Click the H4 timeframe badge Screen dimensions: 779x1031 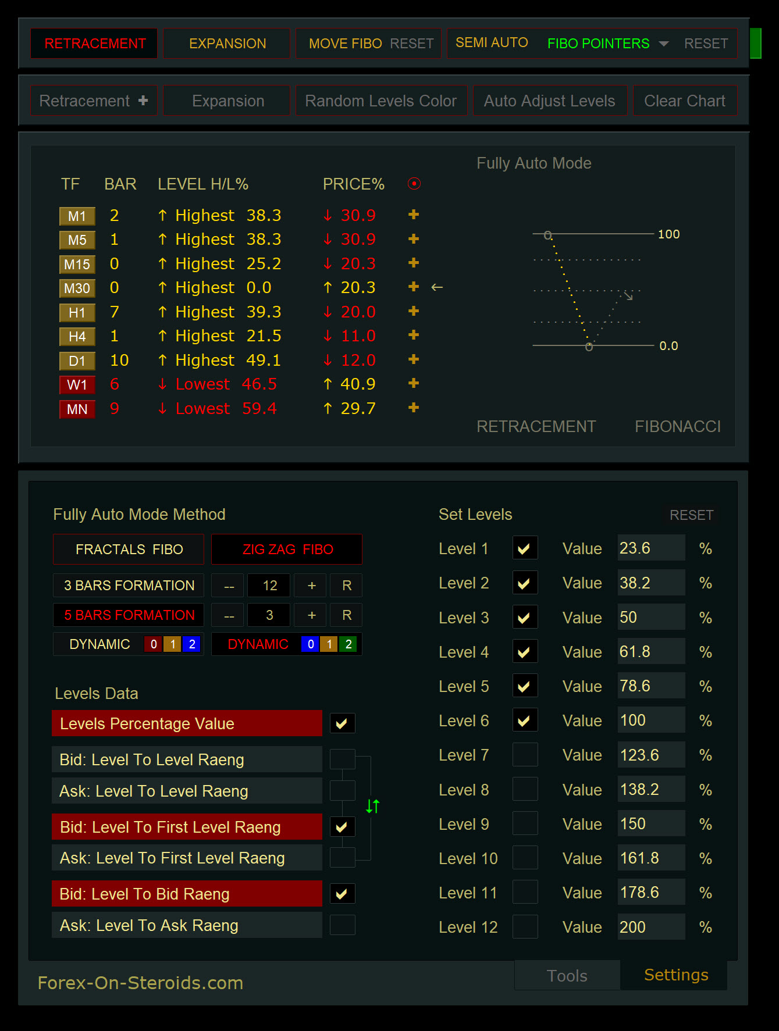coord(77,337)
